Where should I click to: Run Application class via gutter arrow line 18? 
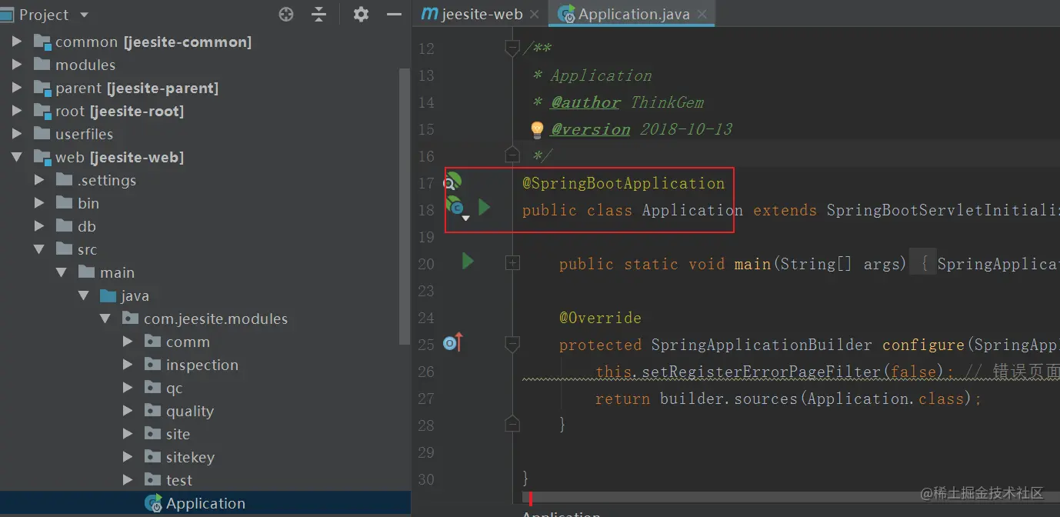coord(484,206)
